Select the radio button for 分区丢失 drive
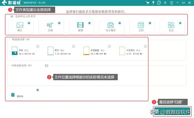This screenshot has width=194, height=118. tap(145, 46)
